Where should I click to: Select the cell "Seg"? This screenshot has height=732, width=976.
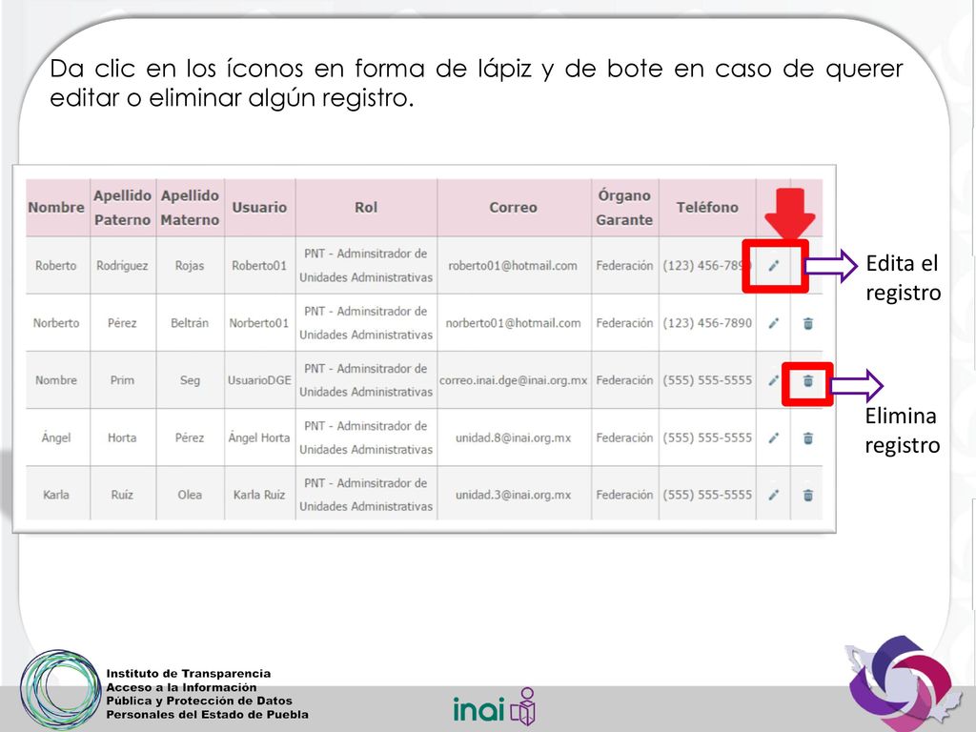[x=190, y=380]
